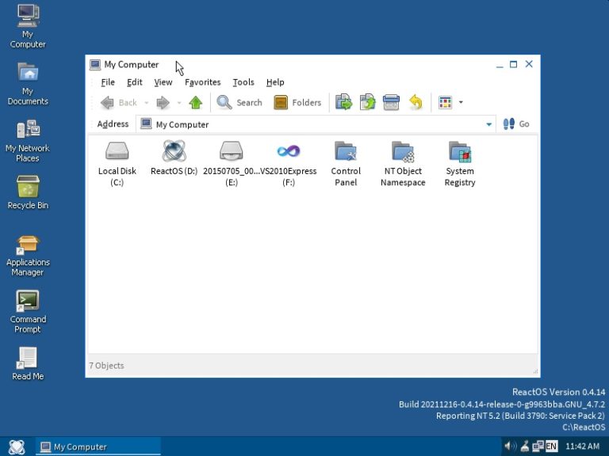This screenshot has height=456, width=609.
Task: Open the Forward history dropdown arrow
Action: point(179,103)
